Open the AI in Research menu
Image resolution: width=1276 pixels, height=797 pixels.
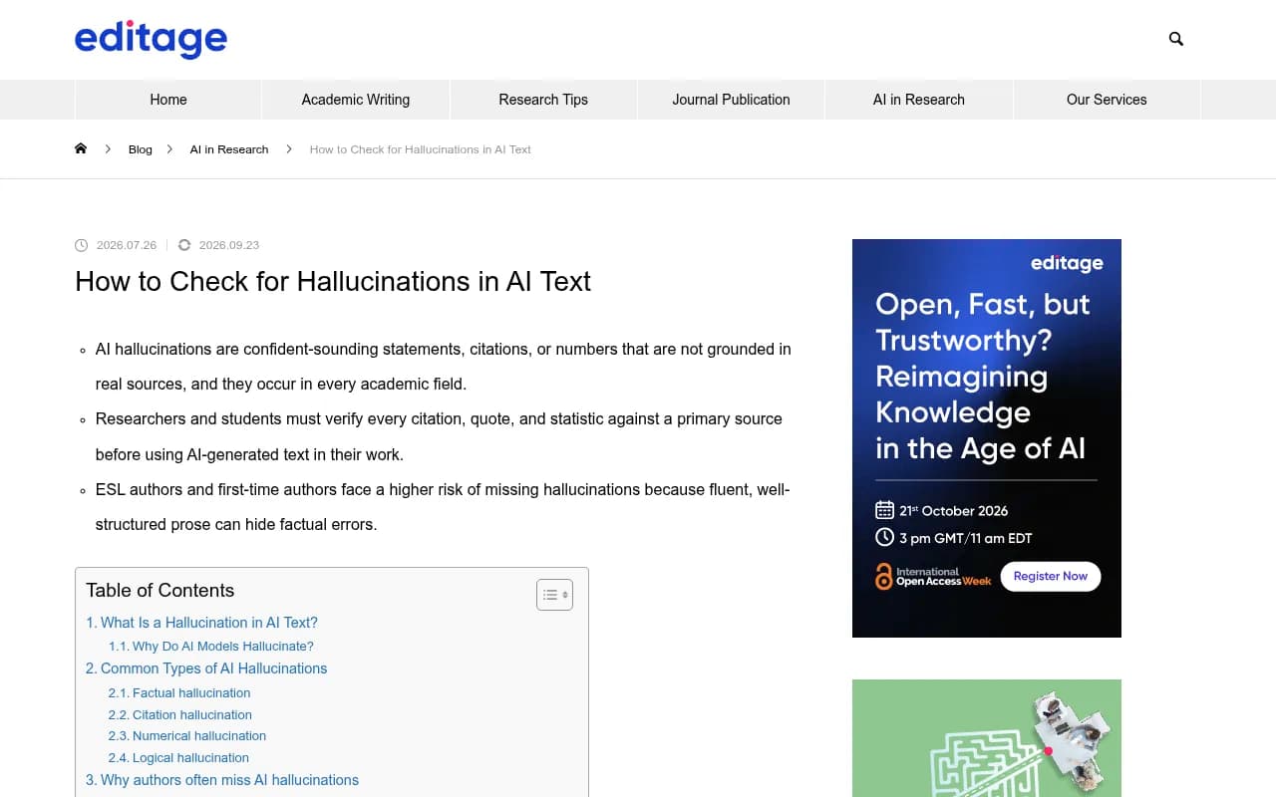919,100
